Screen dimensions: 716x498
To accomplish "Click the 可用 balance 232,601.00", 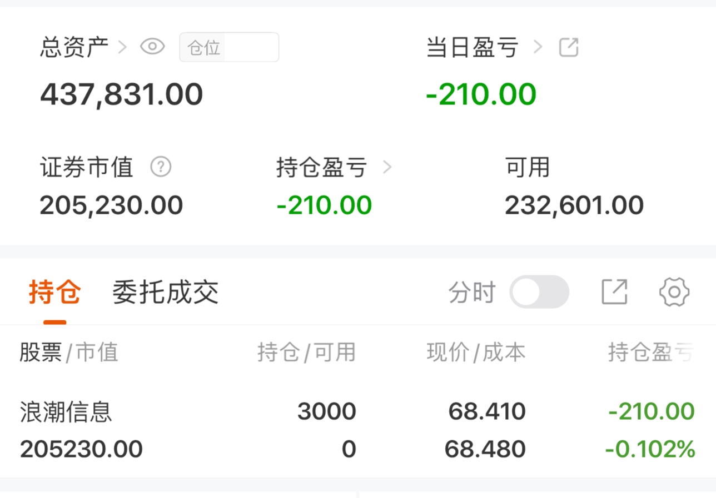I will (574, 205).
